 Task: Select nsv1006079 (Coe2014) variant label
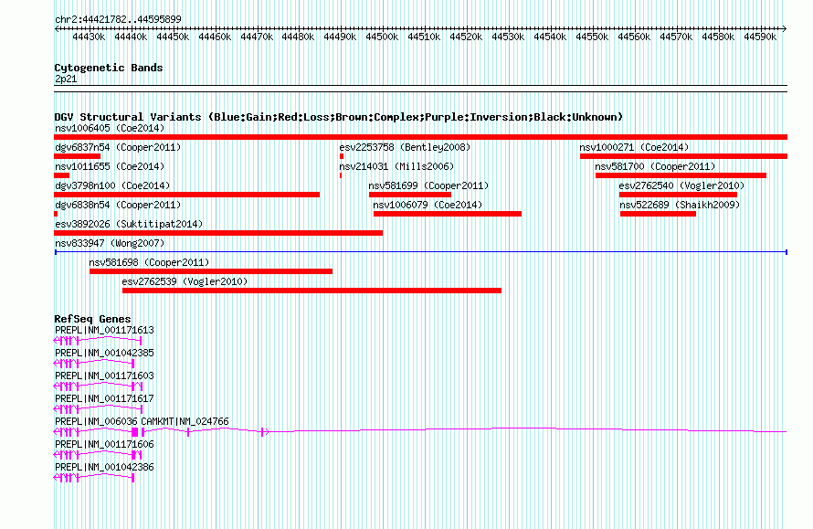point(428,205)
